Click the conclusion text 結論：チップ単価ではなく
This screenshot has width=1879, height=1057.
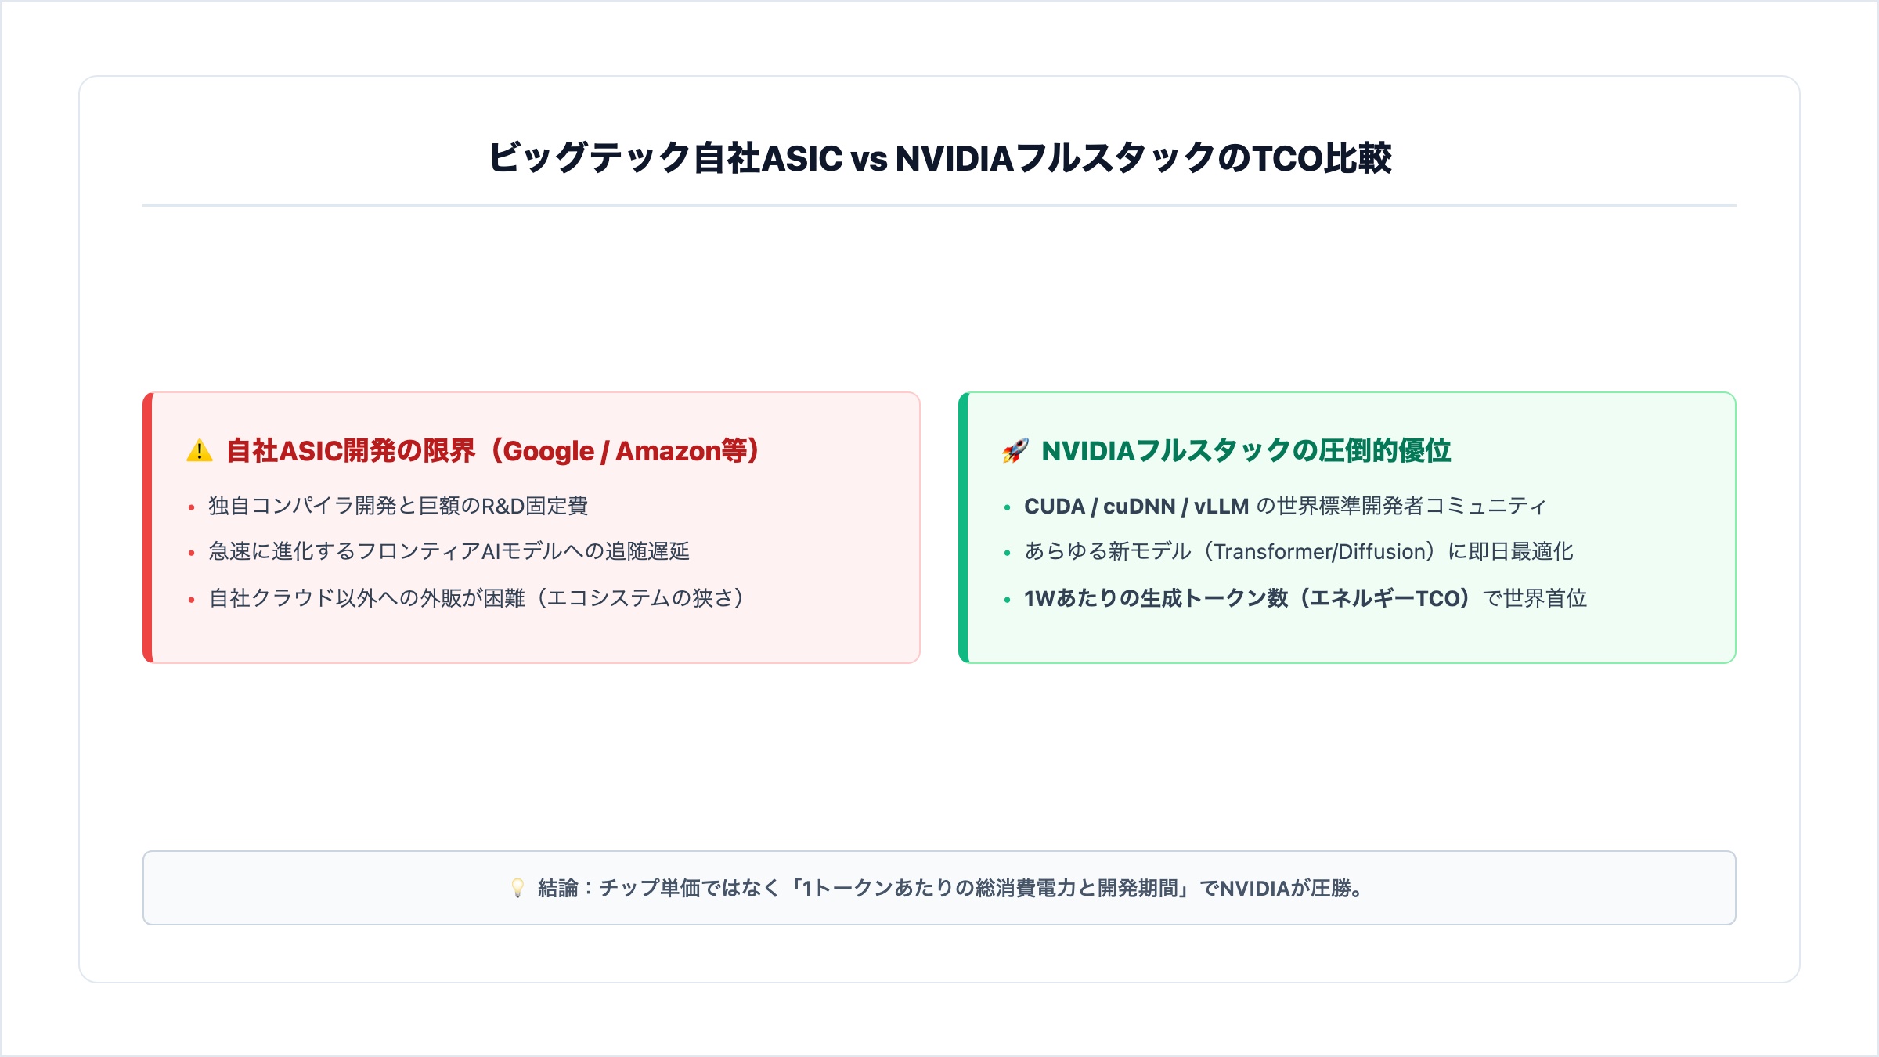pyautogui.click(x=950, y=888)
